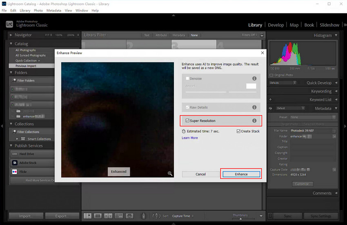Toggle the Metadata panel eye icon
Screen dimensions: 347x225
pos(270,108)
